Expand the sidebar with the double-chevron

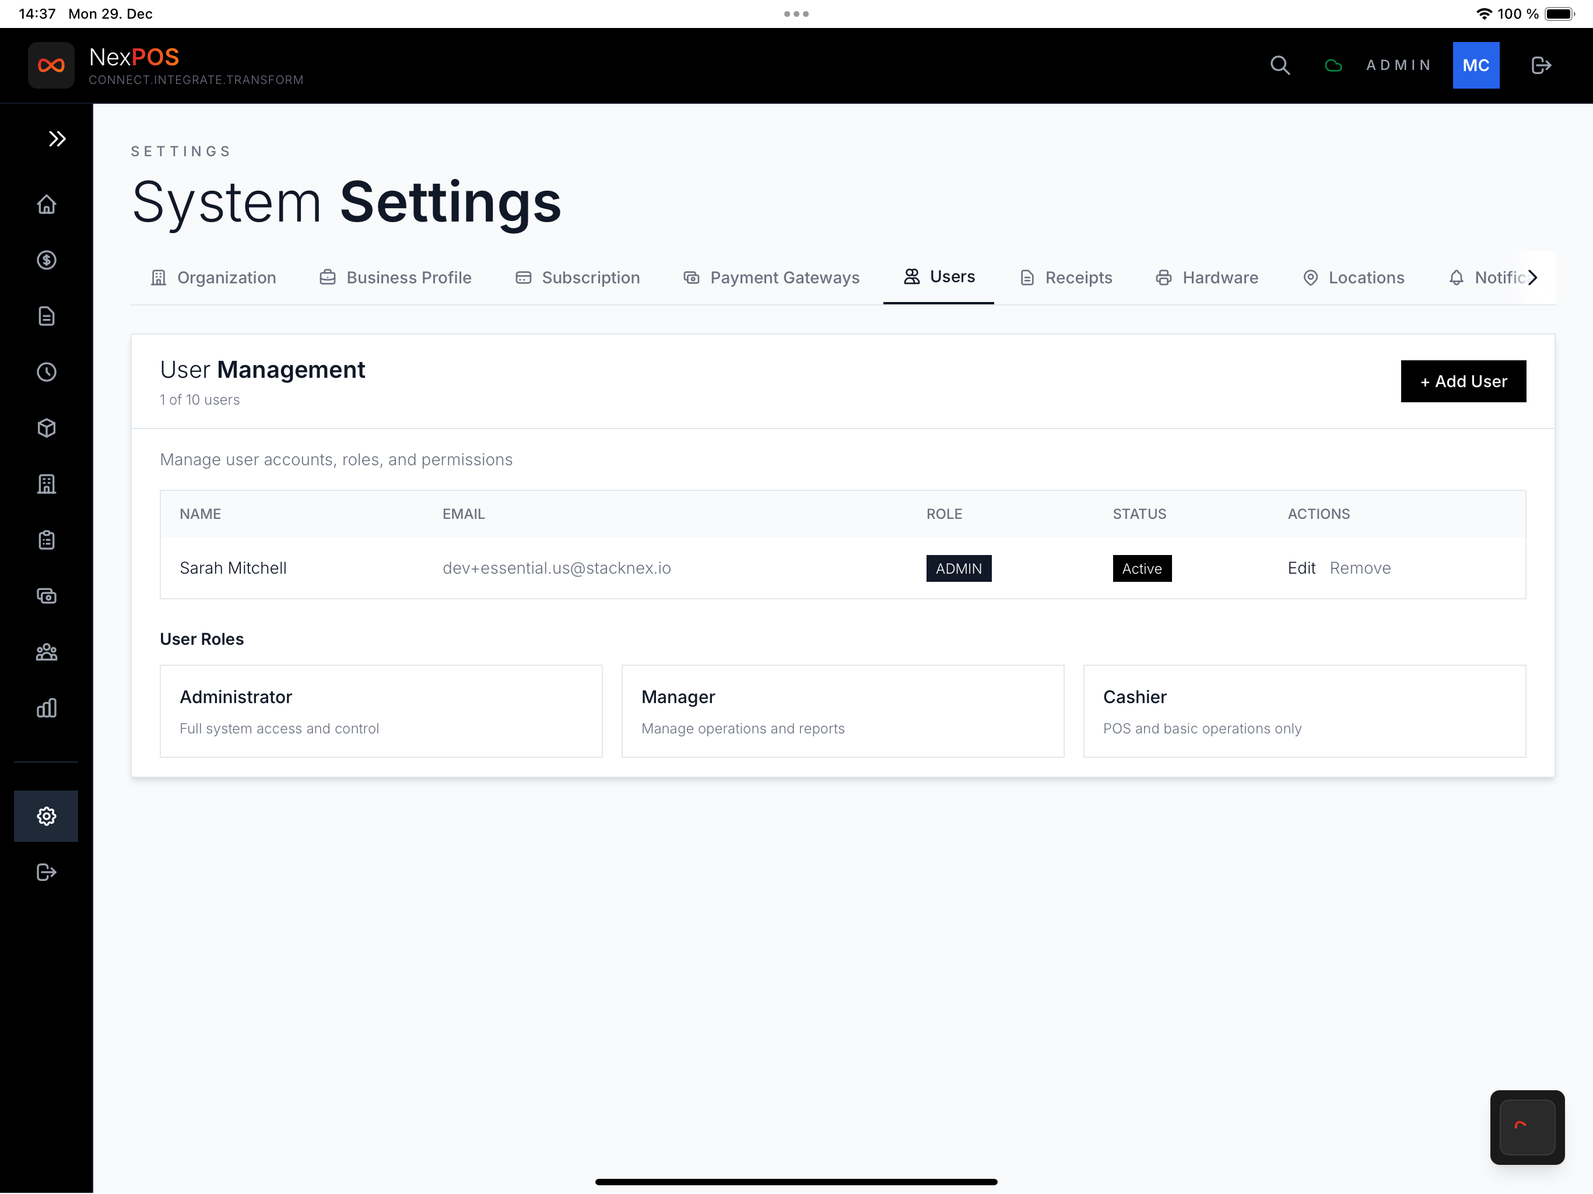pyautogui.click(x=57, y=138)
